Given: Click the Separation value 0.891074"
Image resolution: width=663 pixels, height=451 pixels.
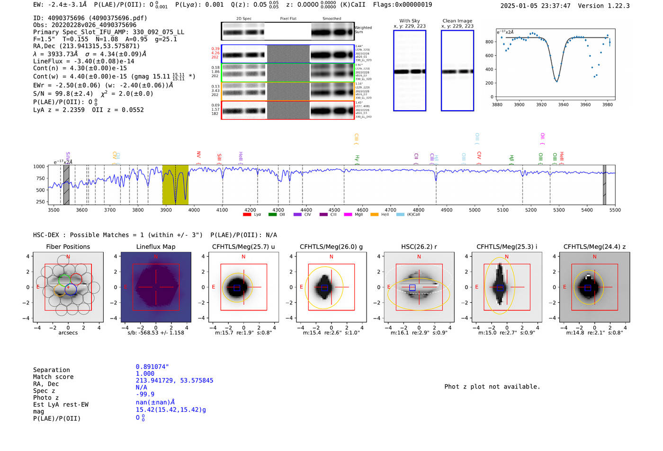Looking at the screenshot, I should click(152, 367).
